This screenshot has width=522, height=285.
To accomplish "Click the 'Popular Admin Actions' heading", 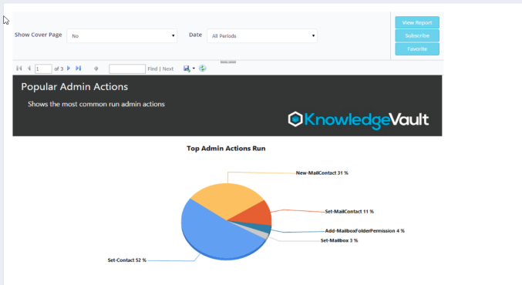I will point(75,87).
